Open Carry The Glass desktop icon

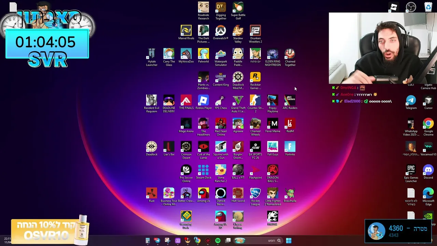coord(169,57)
